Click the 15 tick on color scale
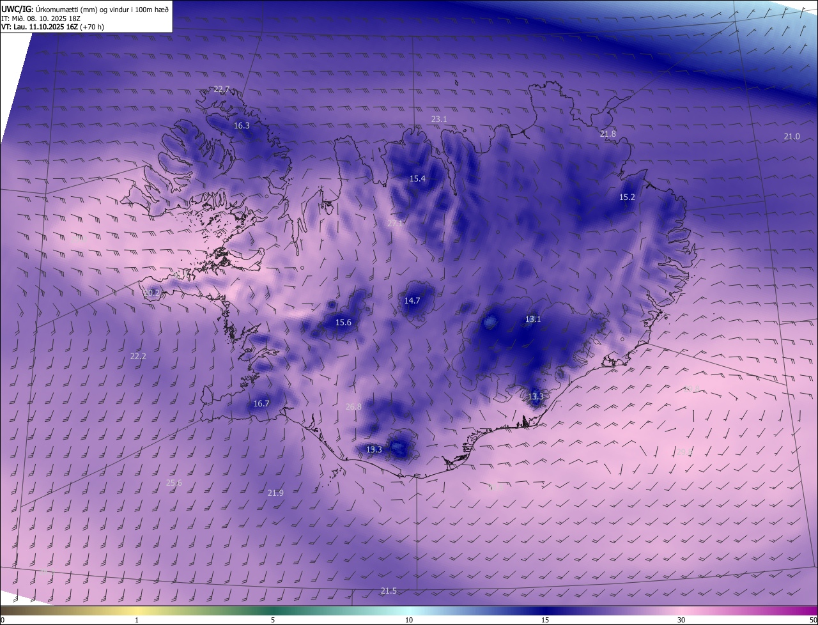818x625 pixels. 544,620
